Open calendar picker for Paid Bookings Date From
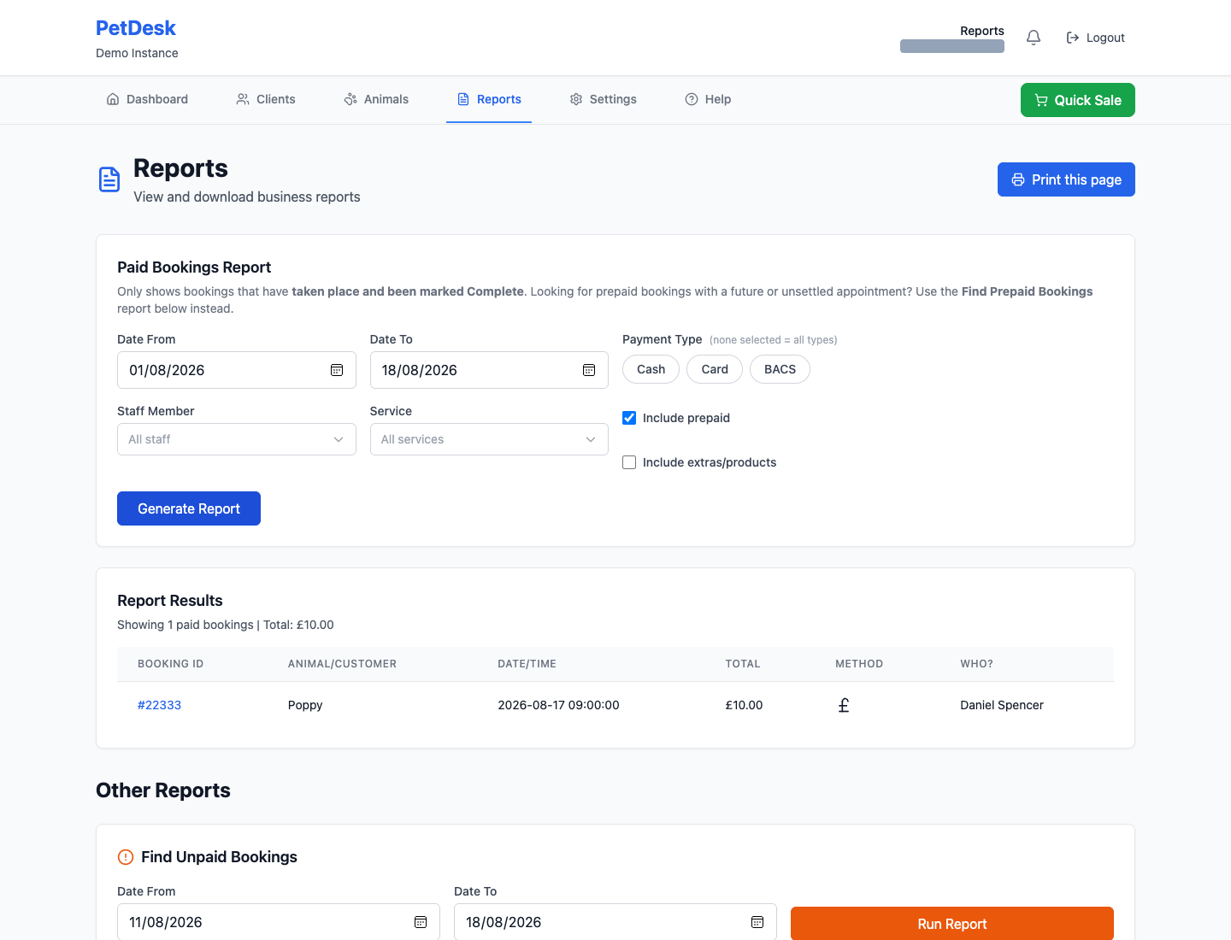1231x940 pixels. 337,370
